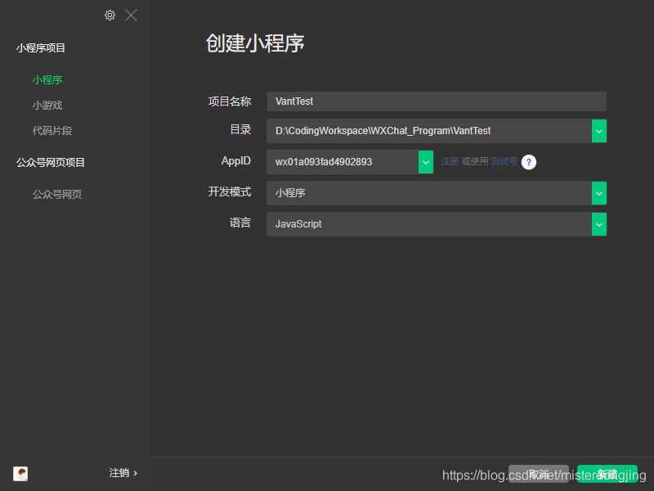Open the 注册 link
Viewport: 654px width, 491px height.
(x=450, y=161)
